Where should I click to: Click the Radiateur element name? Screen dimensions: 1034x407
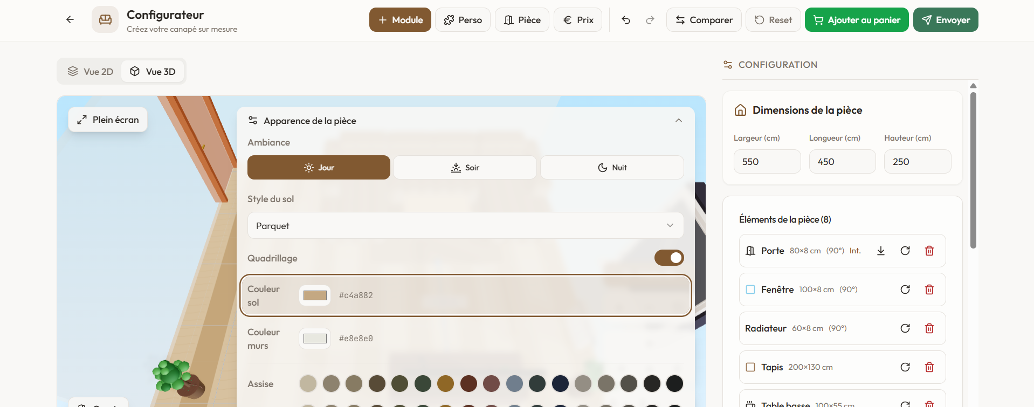point(766,328)
